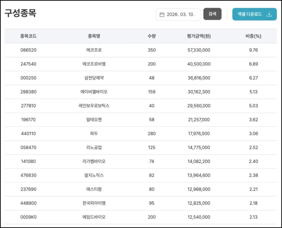Sort table by the 종목명 column header

(x=94, y=36)
